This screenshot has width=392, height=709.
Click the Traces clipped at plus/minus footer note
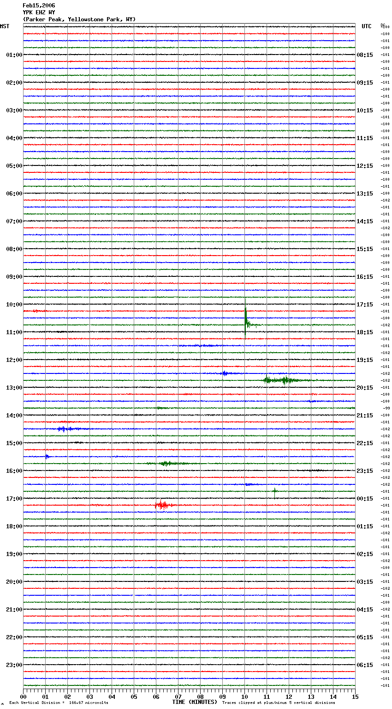point(279,703)
